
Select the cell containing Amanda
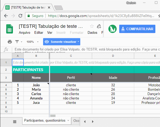point(36,98)
